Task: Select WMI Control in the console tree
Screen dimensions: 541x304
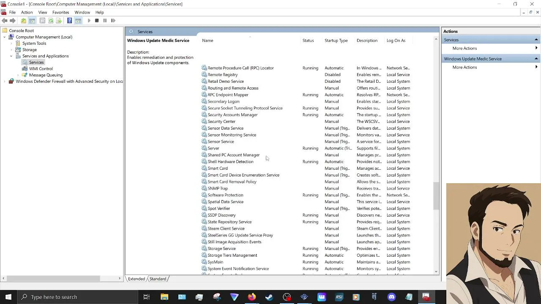Action: tap(41, 68)
